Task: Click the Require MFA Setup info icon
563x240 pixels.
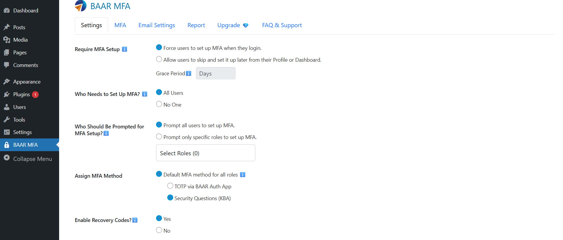Action: (125, 49)
